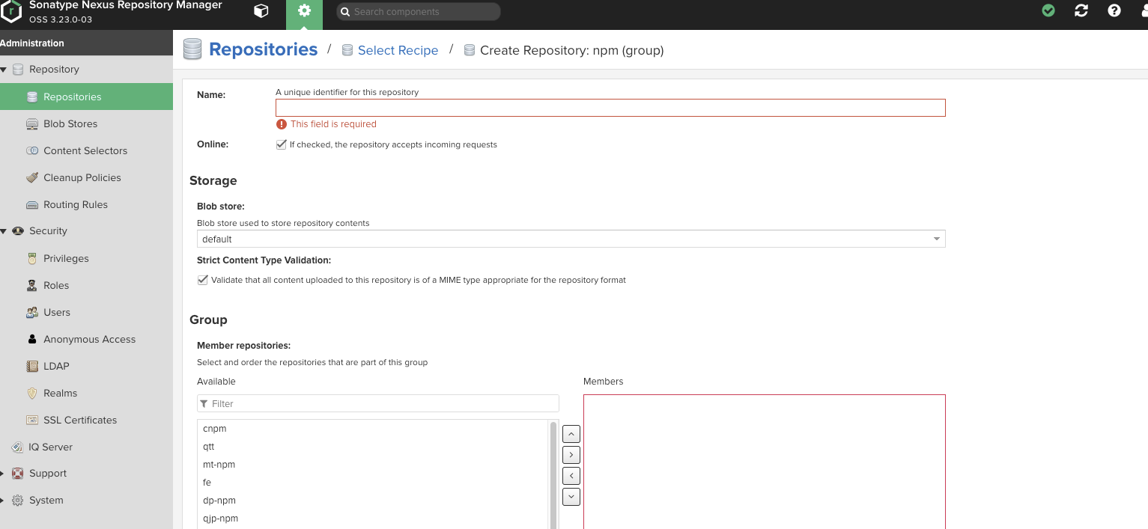Viewport: 1148px width, 529px height.
Task: Click the Sonatype Nexus logo icon
Action: [10, 11]
